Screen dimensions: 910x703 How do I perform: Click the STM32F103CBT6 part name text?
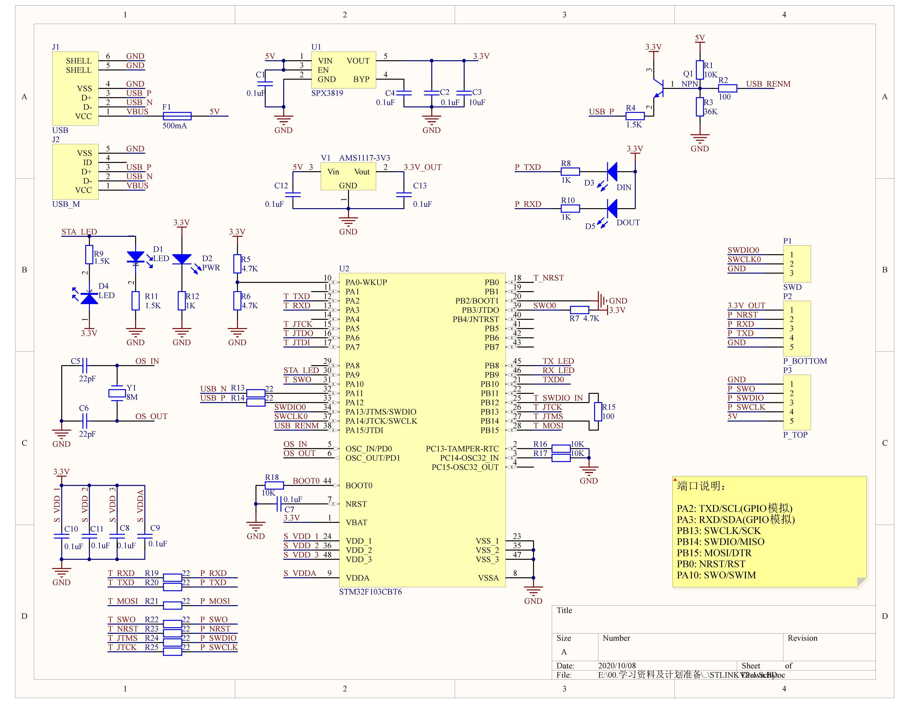[370, 592]
